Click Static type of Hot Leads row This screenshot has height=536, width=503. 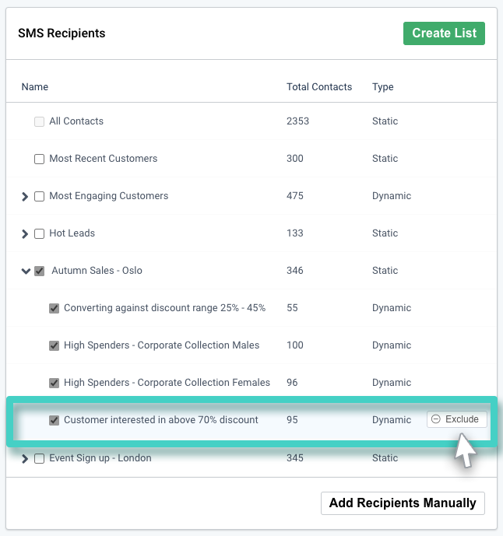(385, 233)
